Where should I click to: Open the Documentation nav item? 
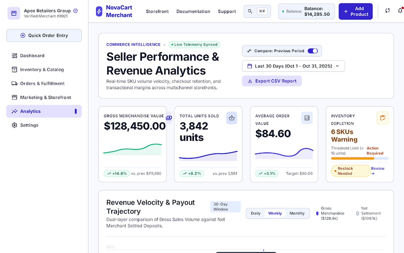click(x=193, y=11)
